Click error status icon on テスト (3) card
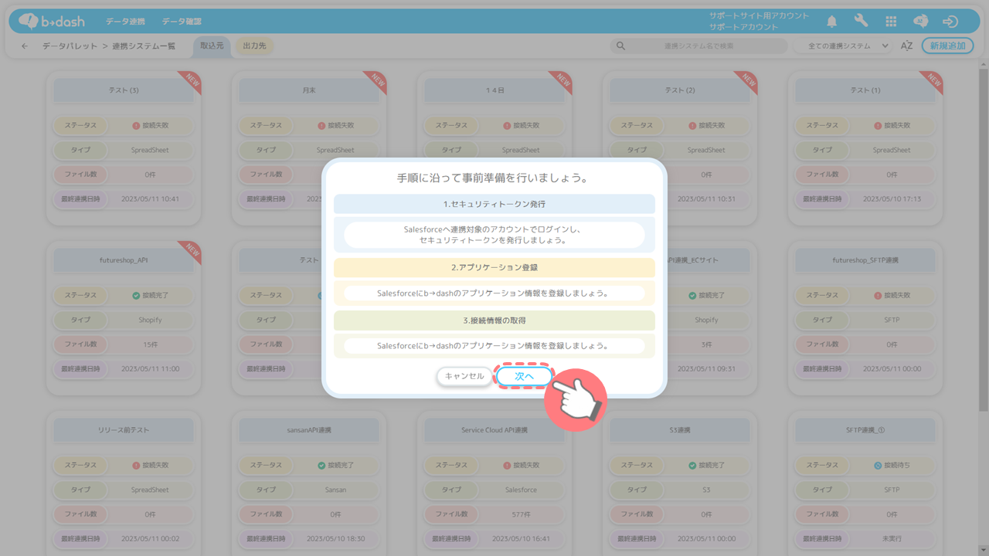Viewport: 989px width, 556px height. click(136, 126)
